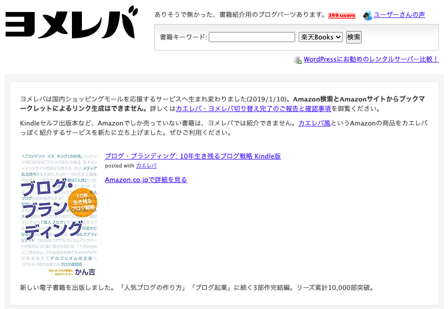Click the ヨメレバ site logo
This screenshot has height=309, width=448.
(x=71, y=22)
